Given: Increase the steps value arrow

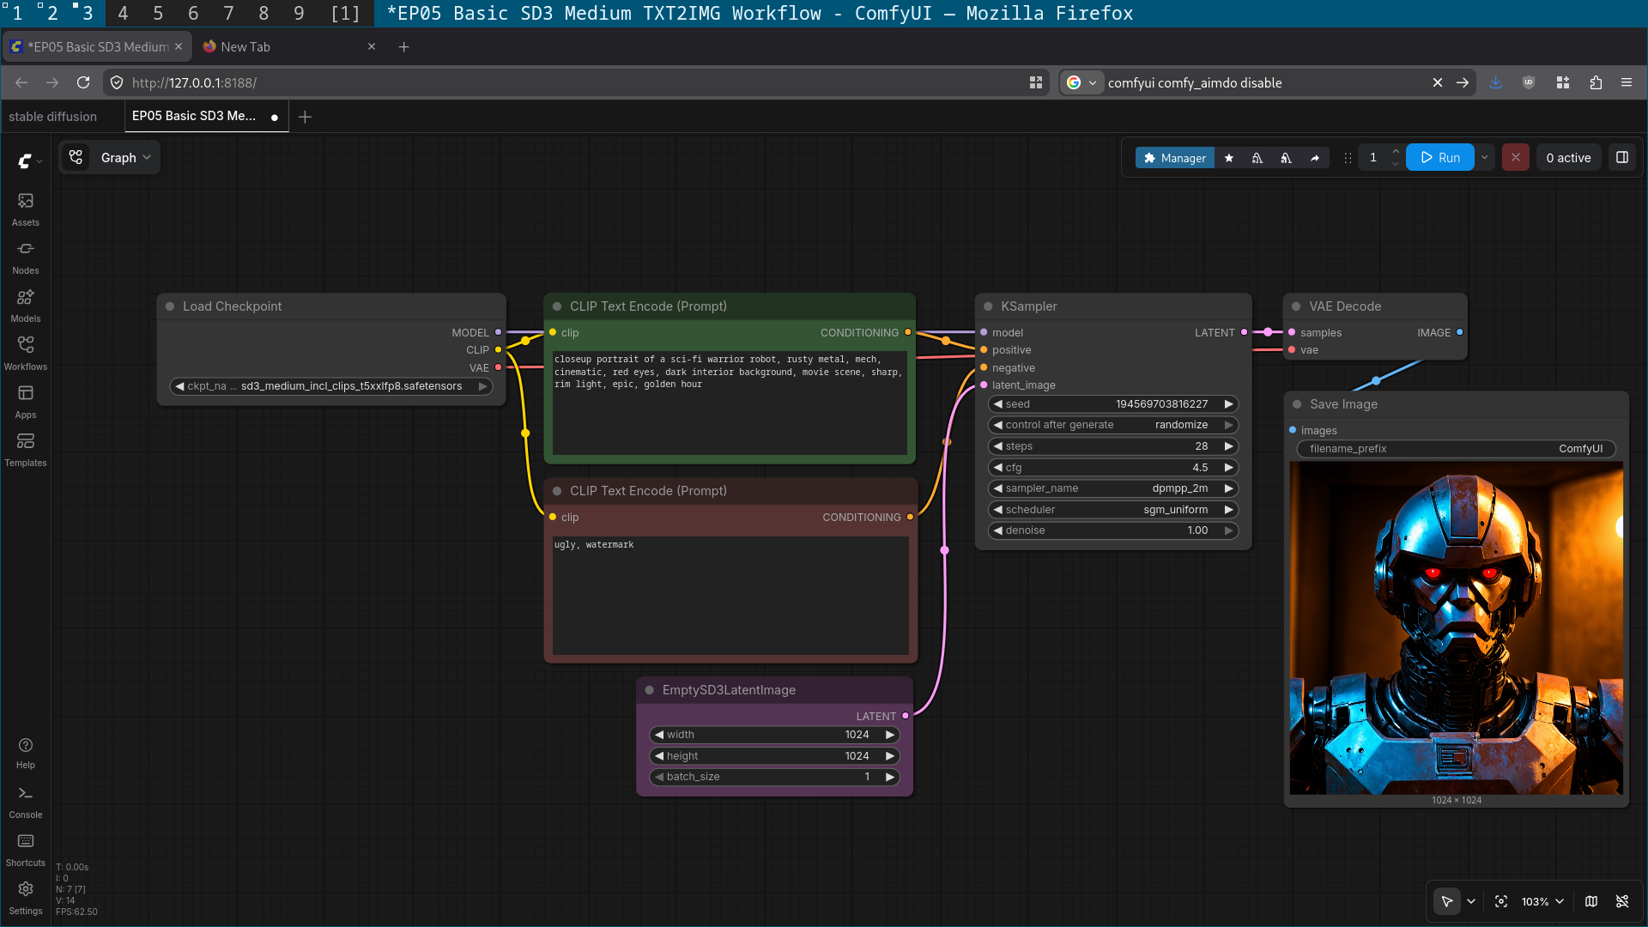Looking at the screenshot, I should click(x=1228, y=446).
